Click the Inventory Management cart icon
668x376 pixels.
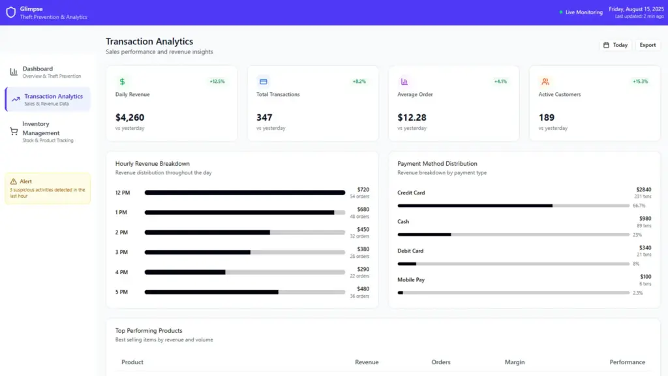14,131
